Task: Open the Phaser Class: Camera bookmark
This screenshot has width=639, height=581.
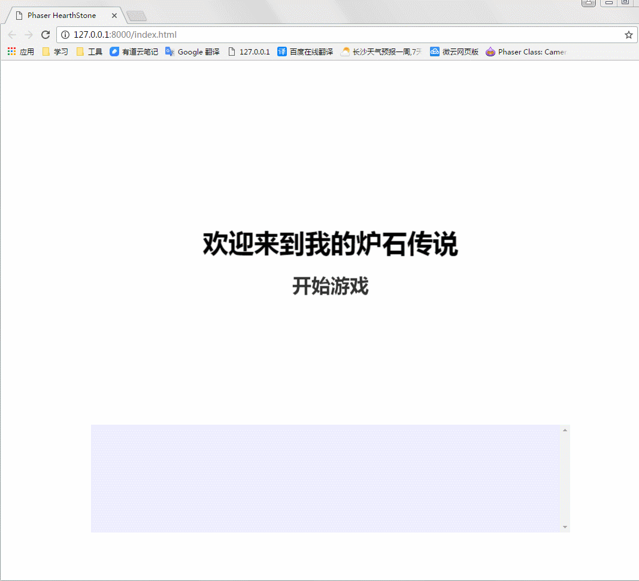Action: pos(526,52)
